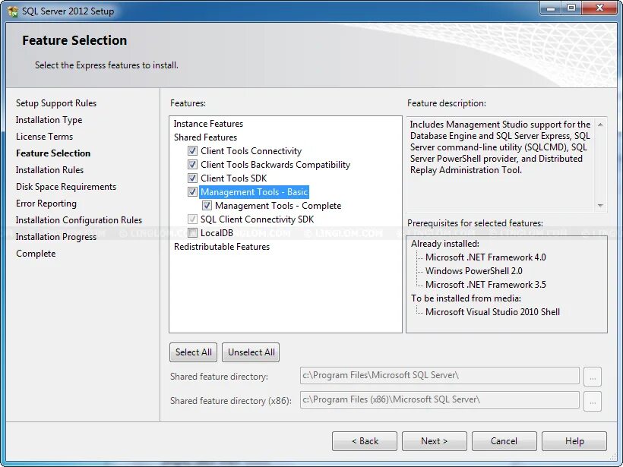The height and width of the screenshot is (467, 623).
Task: Select the Management Tools - Basic label
Action: click(x=254, y=192)
